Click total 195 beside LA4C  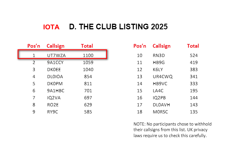click(194, 91)
